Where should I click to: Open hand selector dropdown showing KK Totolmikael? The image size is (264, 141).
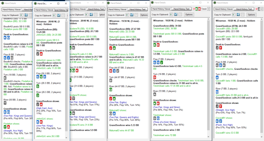click(x=209, y=9)
